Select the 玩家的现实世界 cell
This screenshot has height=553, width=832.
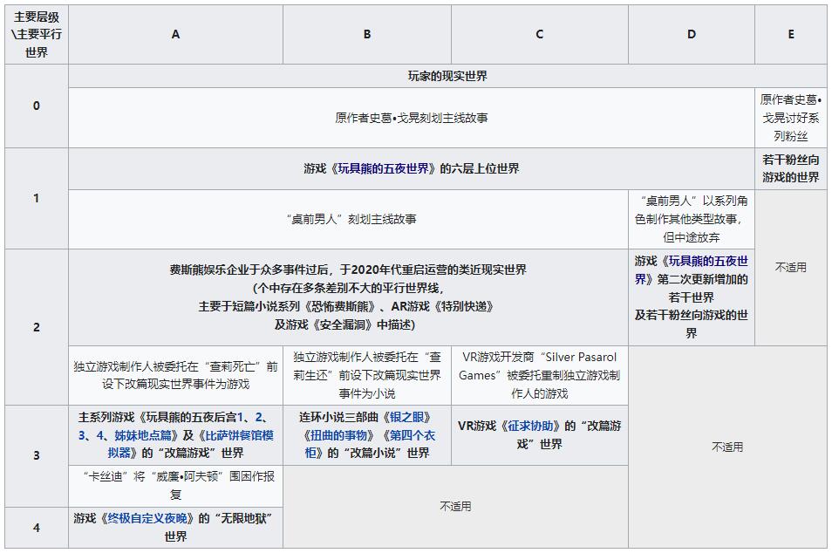(x=447, y=76)
